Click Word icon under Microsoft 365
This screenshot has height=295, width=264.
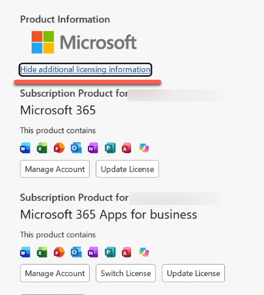pos(25,148)
